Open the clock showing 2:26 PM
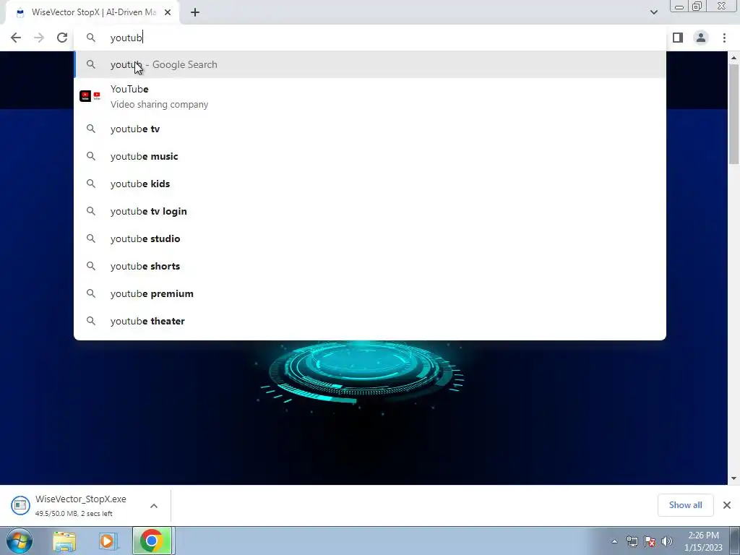This screenshot has height=555, width=740. pyautogui.click(x=703, y=541)
